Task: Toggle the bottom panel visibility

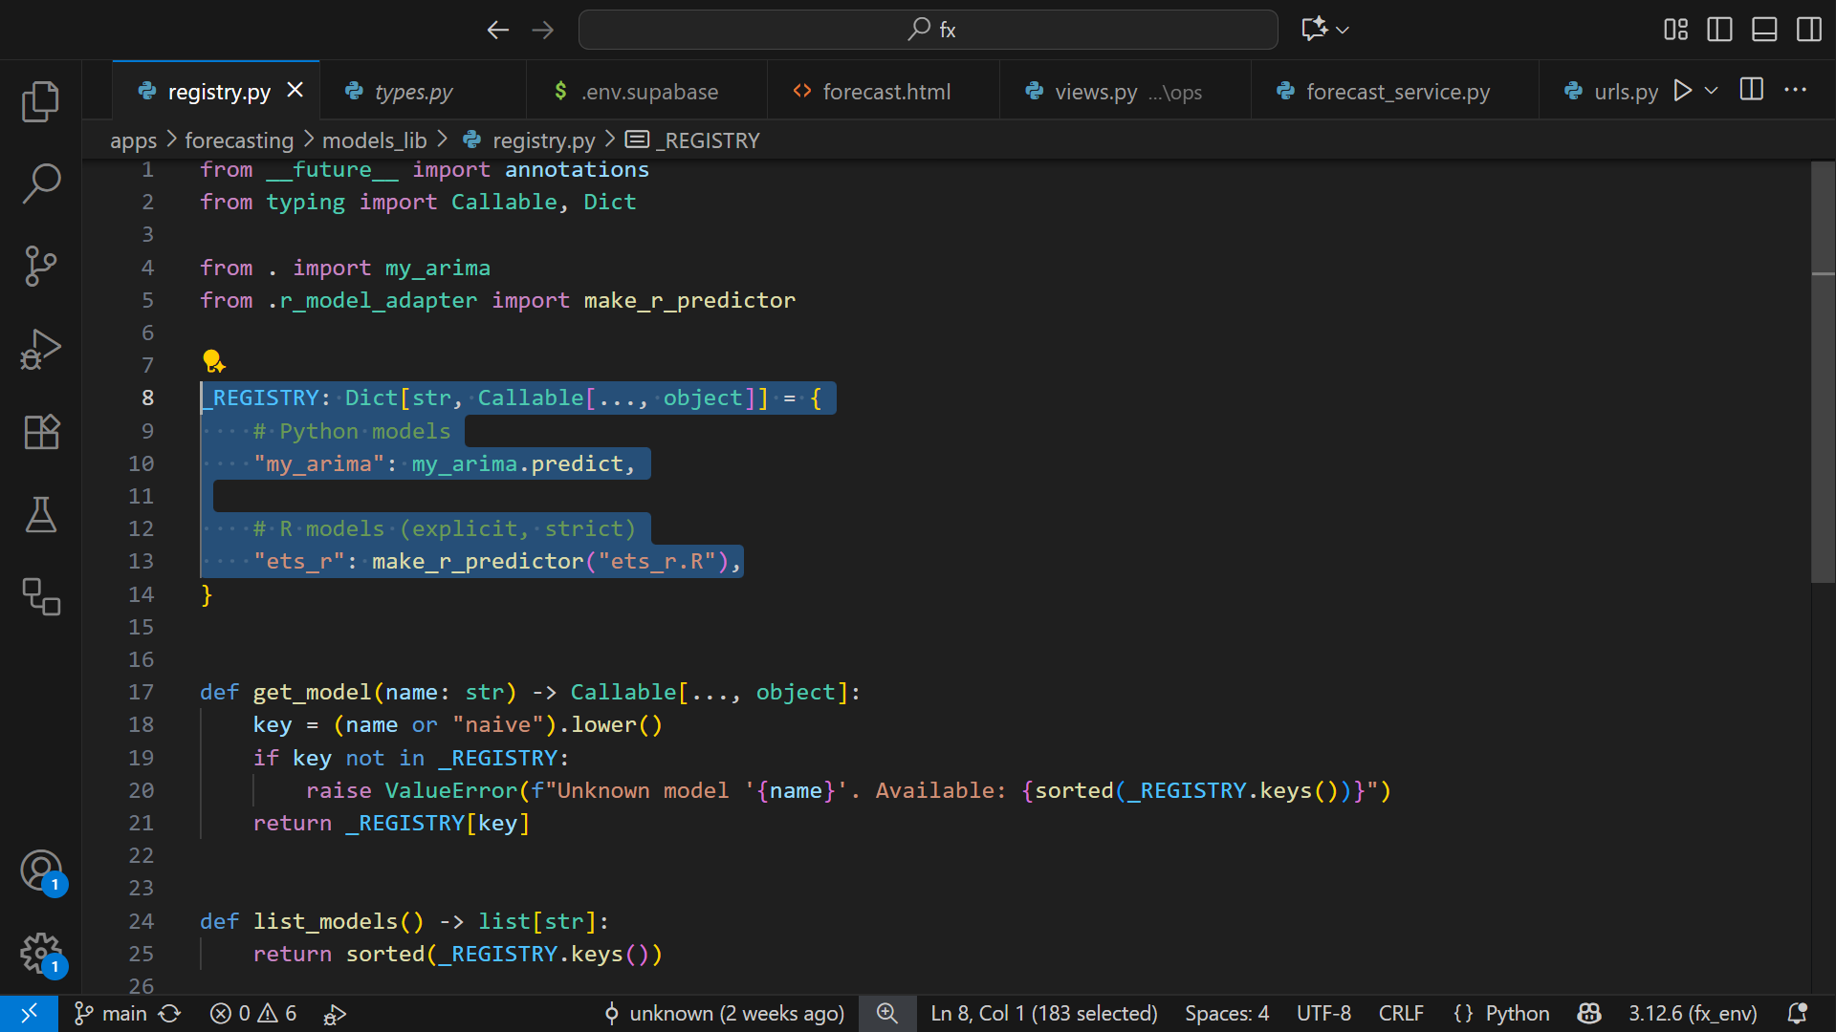Action: [x=1762, y=30]
